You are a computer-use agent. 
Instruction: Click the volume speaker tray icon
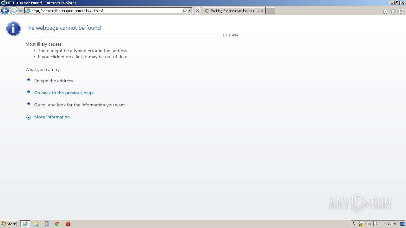pyautogui.click(x=368, y=224)
